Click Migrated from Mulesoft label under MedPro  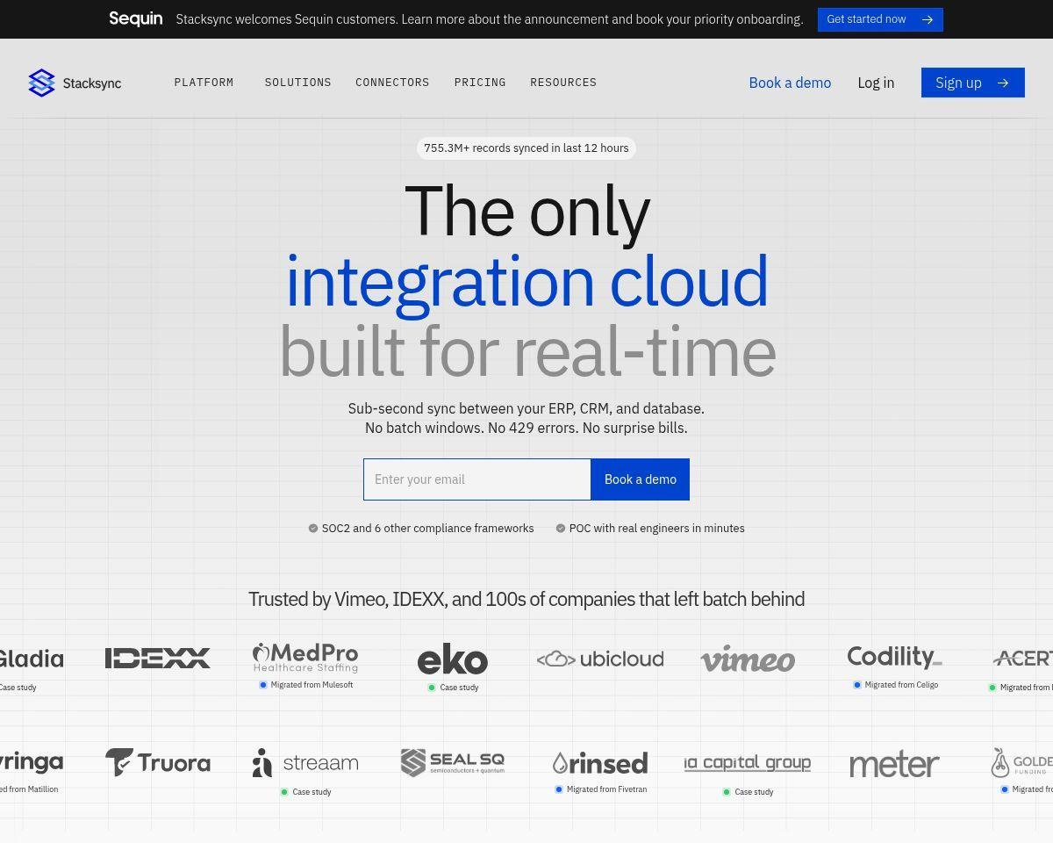point(305,685)
